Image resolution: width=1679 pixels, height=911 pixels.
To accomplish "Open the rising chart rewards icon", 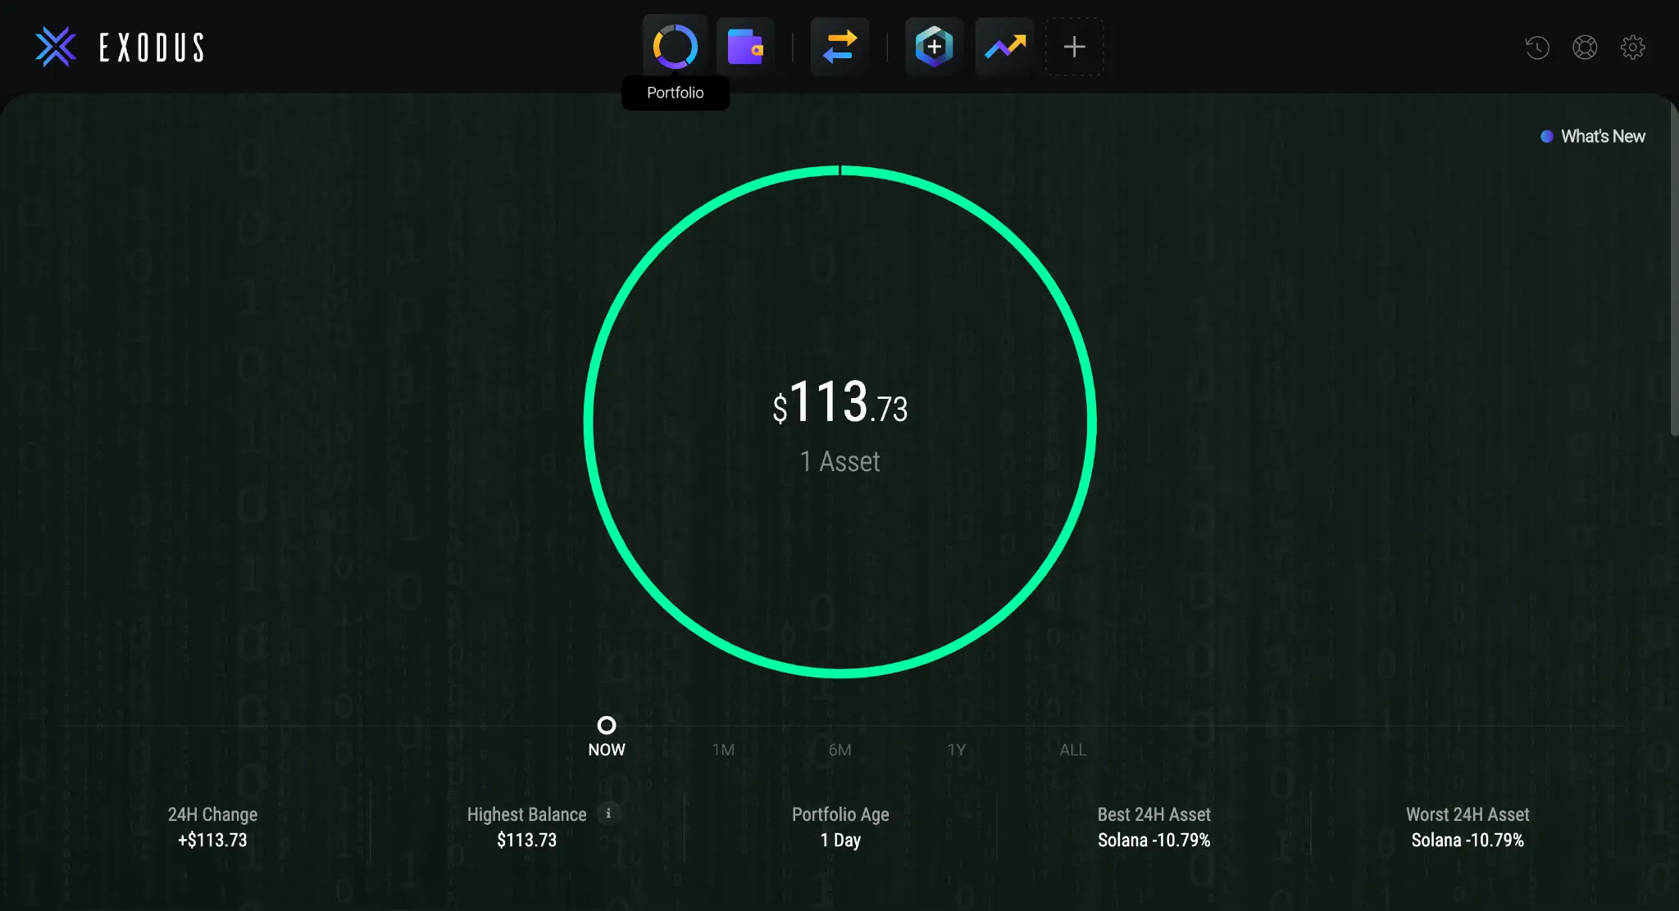I will point(1004,47).
